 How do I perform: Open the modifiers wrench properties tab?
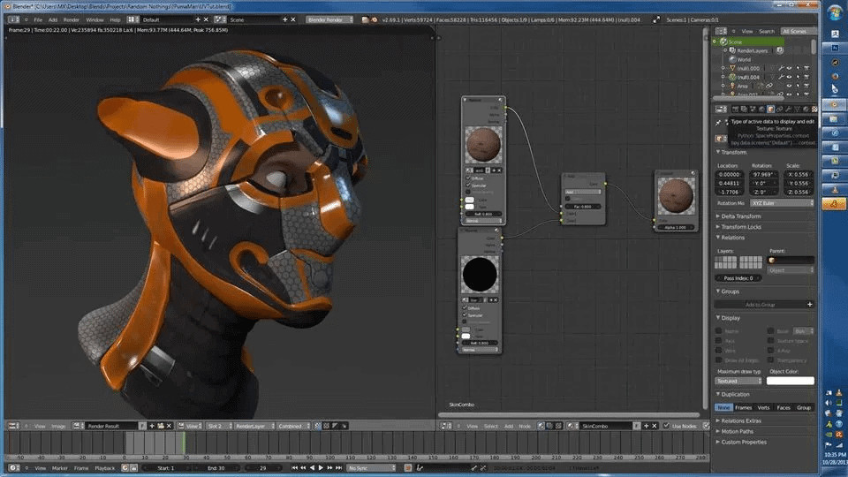point(788,110)
